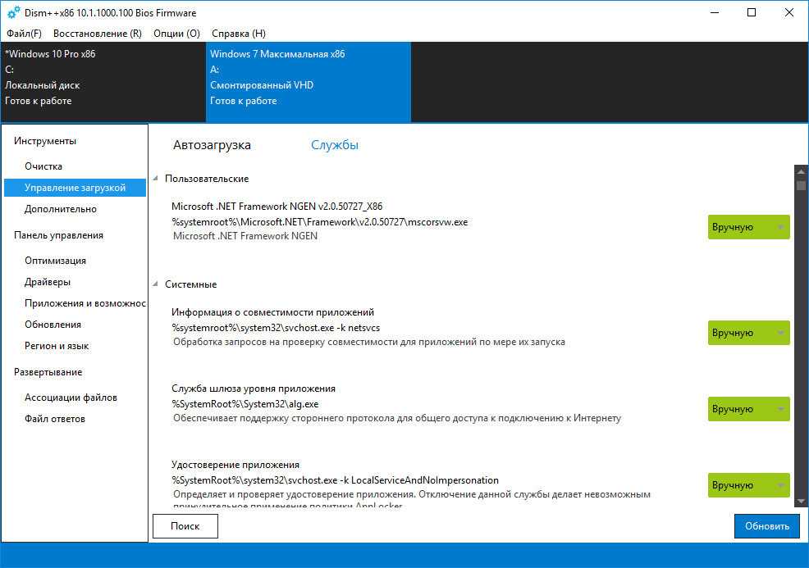The height and width of the screenshot is (568, 809).
Task: Click the scroll down arrow of services list
Action: [801, 501]
